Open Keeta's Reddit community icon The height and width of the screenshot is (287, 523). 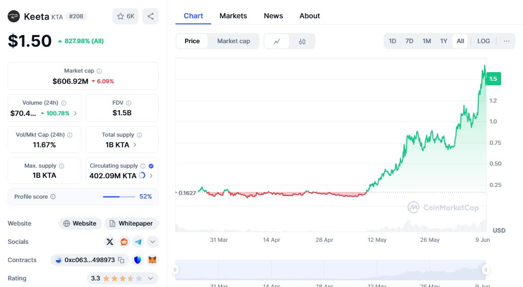click(x=124, y=242)
